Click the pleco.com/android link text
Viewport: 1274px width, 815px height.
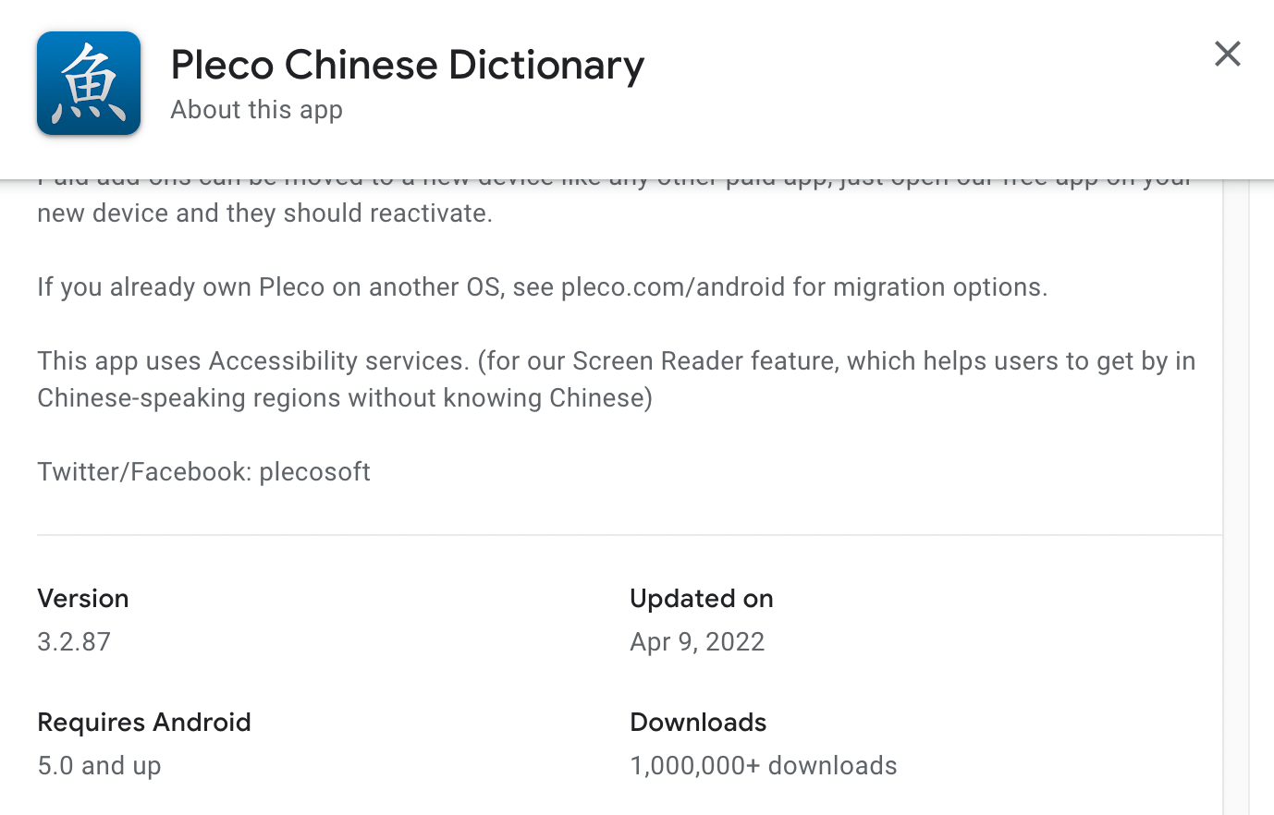[672, 287]
